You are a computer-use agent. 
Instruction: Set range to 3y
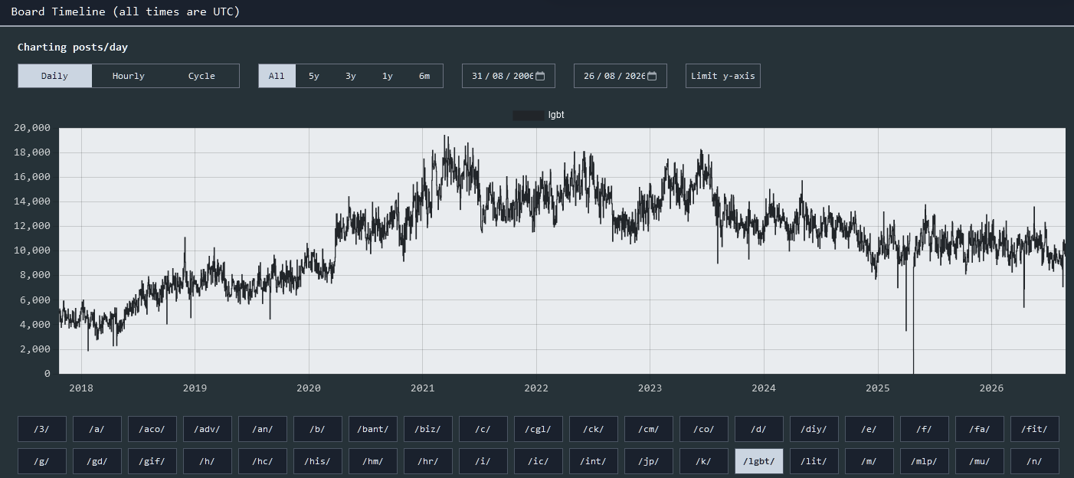(351, 76)
